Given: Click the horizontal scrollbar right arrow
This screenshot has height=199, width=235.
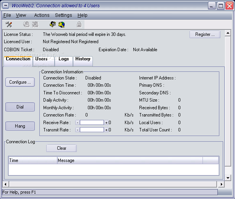Looking at the screenshot, I should click(x=221, y=184).
